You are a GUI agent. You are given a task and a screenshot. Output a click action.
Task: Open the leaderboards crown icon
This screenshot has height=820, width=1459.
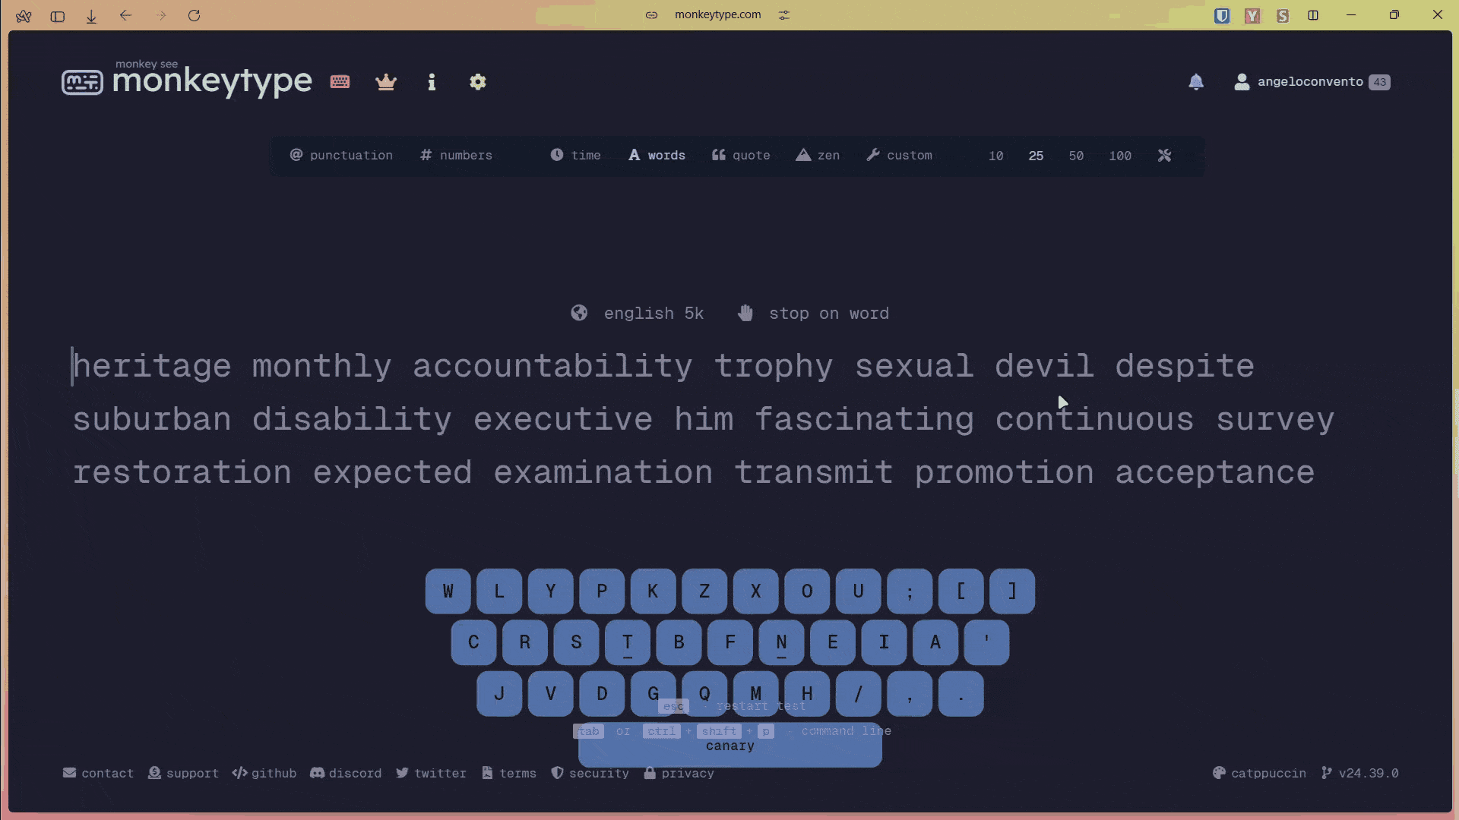(386, 82)
